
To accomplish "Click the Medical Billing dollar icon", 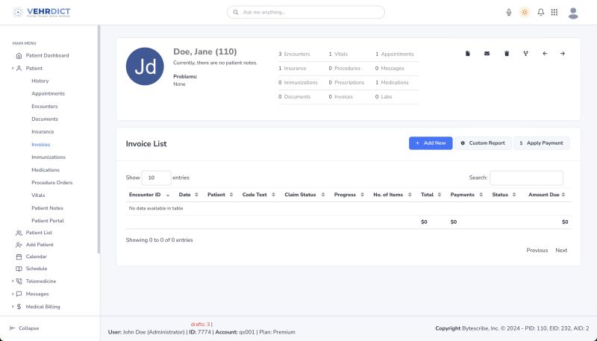I will [19, 307].
